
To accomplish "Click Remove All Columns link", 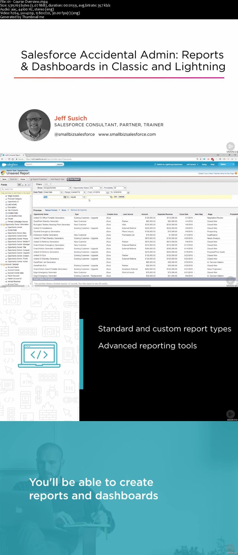I will coord(79,210).
